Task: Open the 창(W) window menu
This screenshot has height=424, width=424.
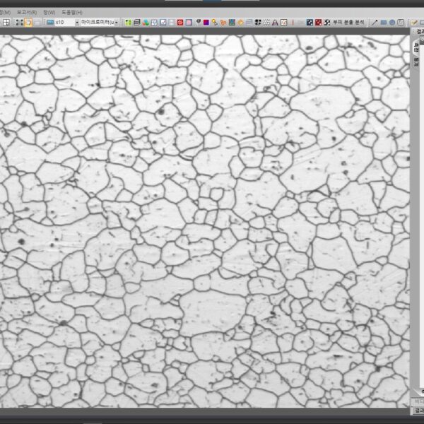Action: tap(49, 12)
